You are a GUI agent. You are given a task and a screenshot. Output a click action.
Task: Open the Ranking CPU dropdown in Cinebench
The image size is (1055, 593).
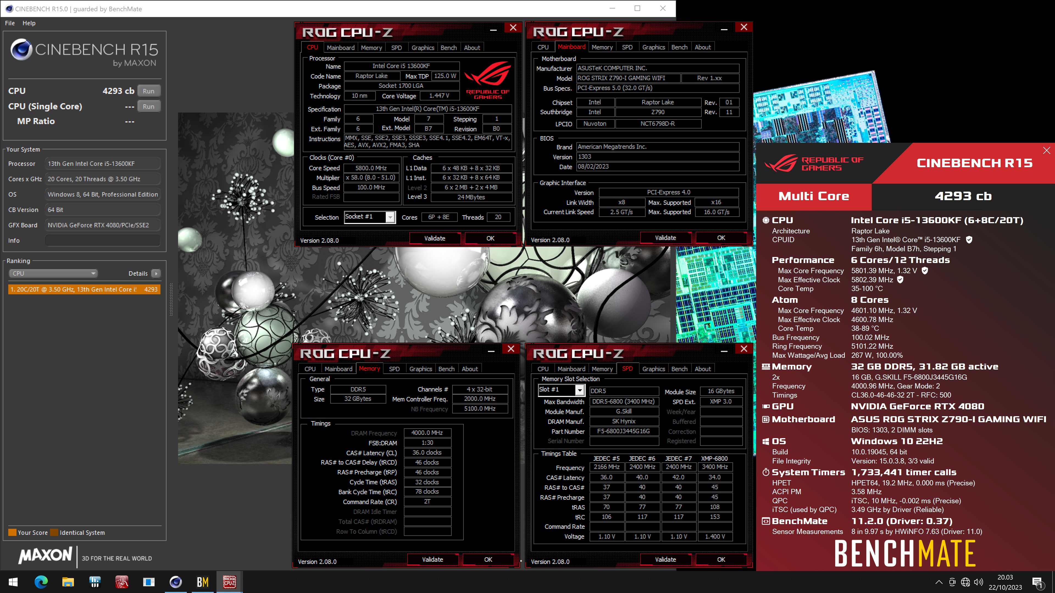[53, 273]
